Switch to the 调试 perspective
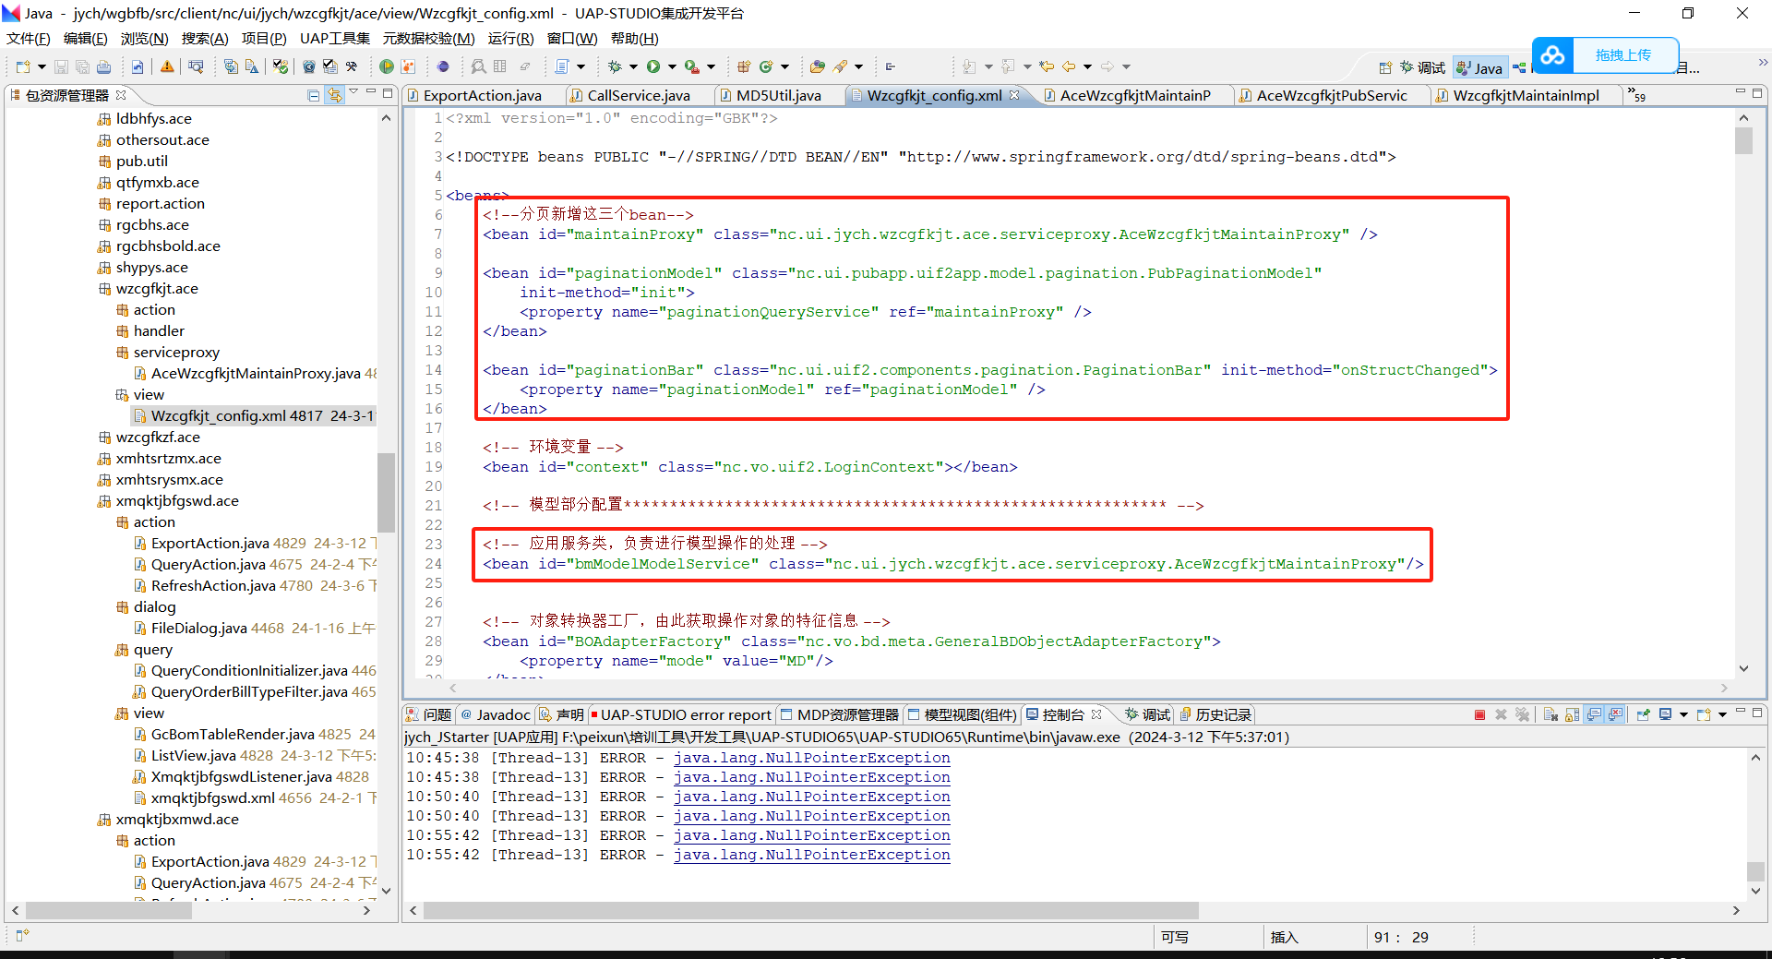This screenshot has width=1772, height=959. [x=1422, y=67]
